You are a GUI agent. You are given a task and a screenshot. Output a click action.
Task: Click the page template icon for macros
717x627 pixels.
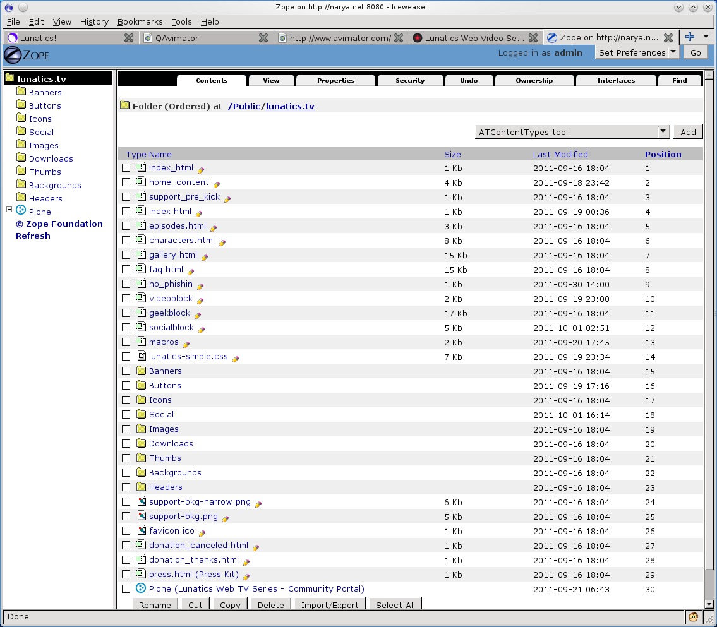click(x=141, y=342)
